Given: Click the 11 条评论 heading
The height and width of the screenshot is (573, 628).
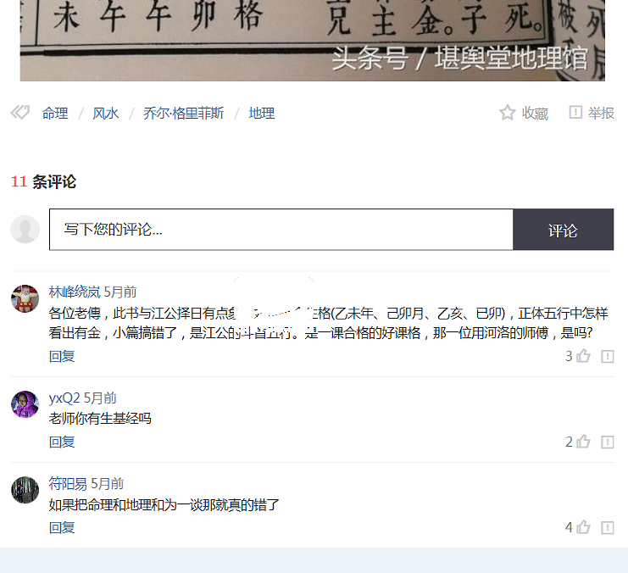Looking at the screenshot, I should pyautogui.click(x=43, y=181).
